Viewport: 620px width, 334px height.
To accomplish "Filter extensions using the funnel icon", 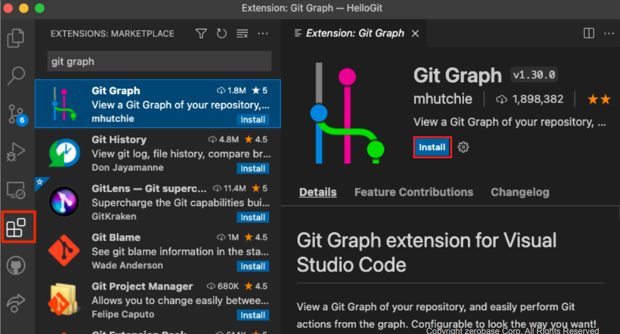I will click(201, 33).
